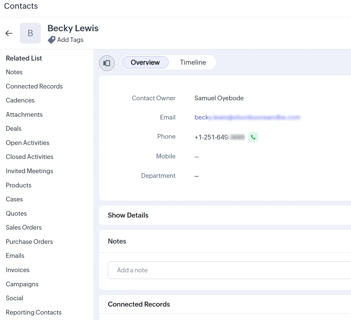View Reporting Contacts related list
Viewport: 351px width, 320px height.
click(34, 312)
